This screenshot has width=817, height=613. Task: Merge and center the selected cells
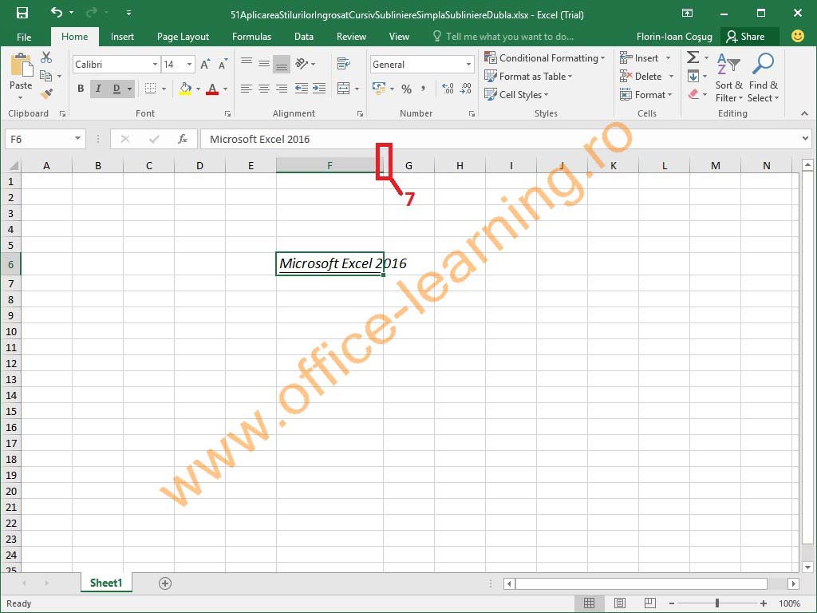pos(343,89)
